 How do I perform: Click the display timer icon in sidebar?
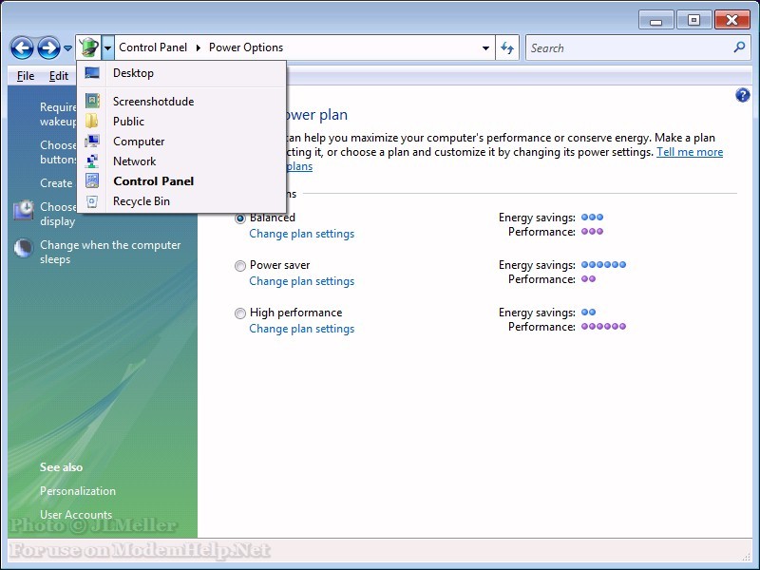(x=23, y=210)
